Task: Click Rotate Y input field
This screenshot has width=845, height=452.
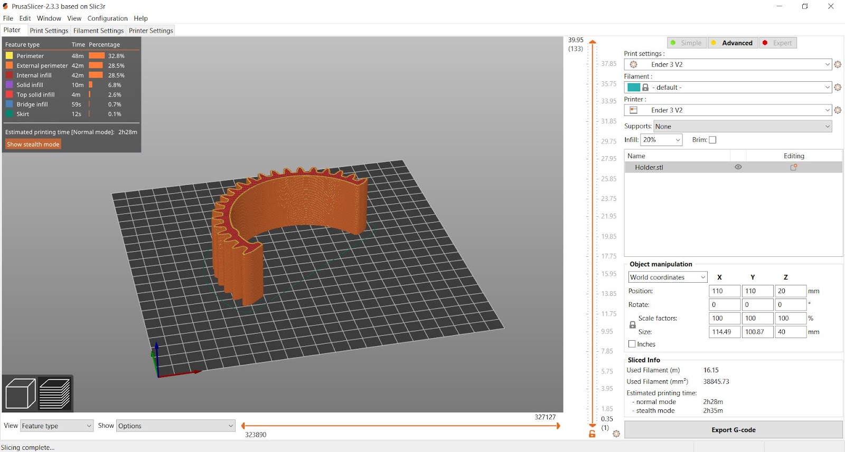Action: 757,305
